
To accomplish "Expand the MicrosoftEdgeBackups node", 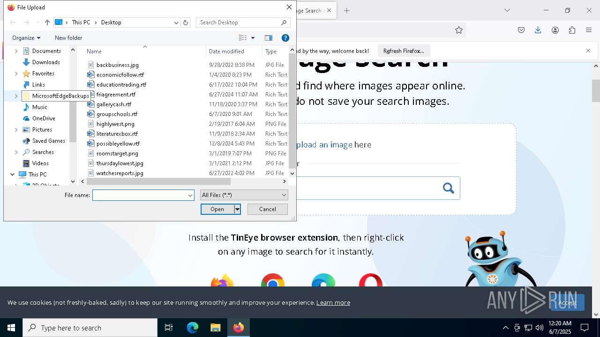I will click(16, 96).
